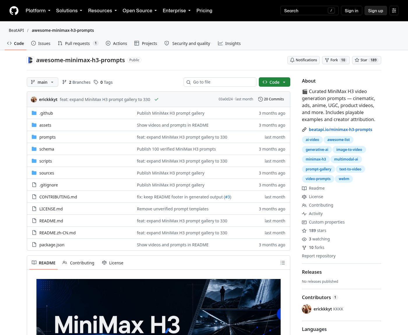Click the prompts folder icon
Viewport: 408px width, 335px height.
34,137
